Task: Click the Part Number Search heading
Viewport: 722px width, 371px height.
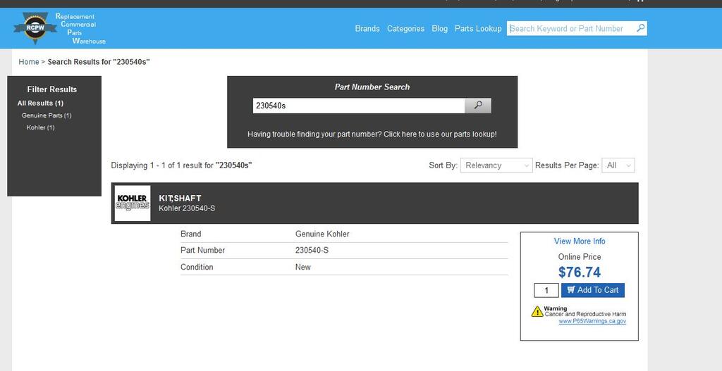Action: pyautogui.click(x=372, y=87)
